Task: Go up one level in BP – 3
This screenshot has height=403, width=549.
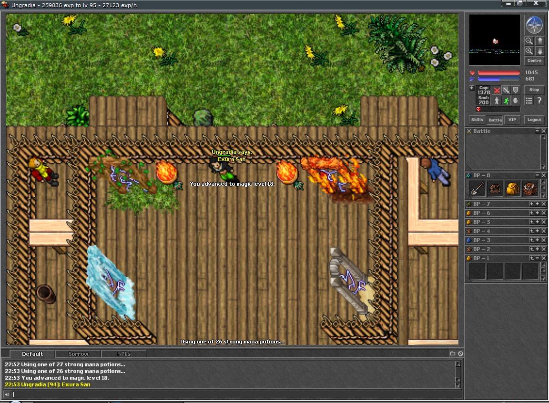Action: [532, 241]
